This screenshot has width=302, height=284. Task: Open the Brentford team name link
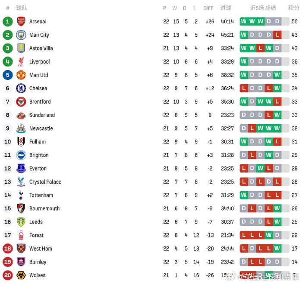[x=40, y=102]
